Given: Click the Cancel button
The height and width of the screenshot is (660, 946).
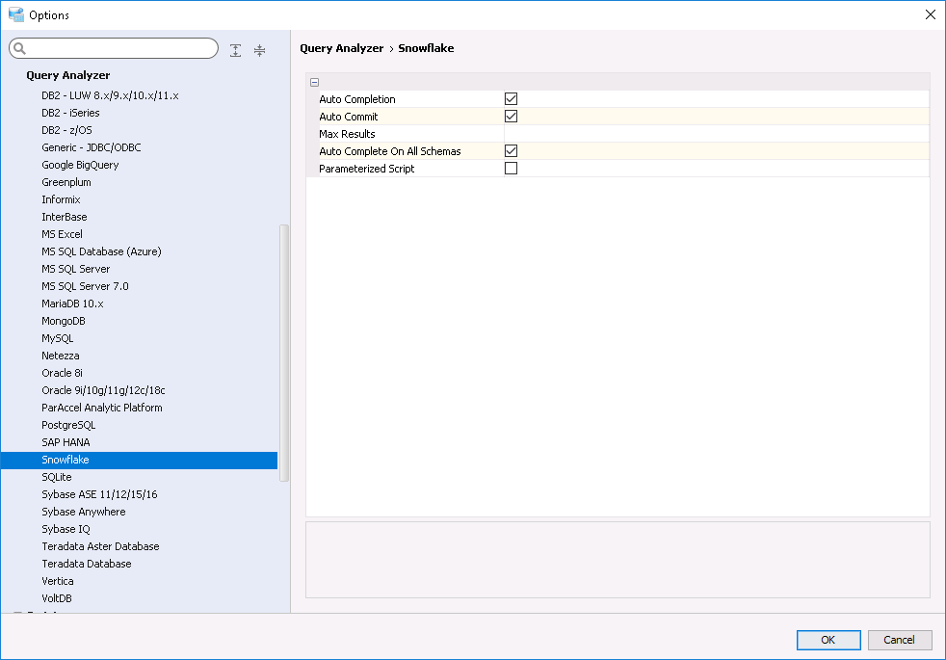Looking at the screenshot, I should (900, 640).
